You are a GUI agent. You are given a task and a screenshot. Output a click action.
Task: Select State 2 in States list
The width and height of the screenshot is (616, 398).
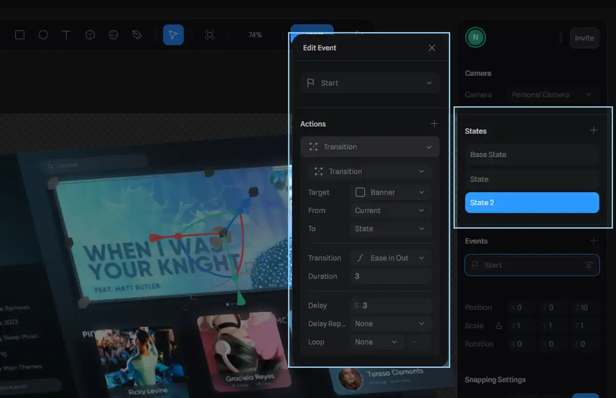(x=532, y=203)
